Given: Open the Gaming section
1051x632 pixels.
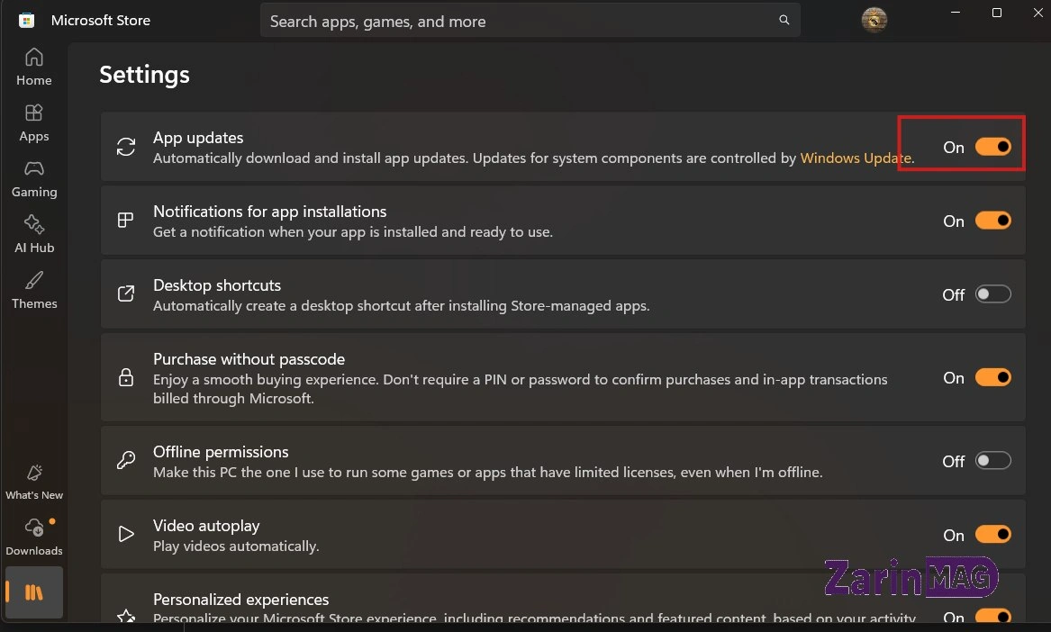Looking at the screenshot, I should coord(33,179).
